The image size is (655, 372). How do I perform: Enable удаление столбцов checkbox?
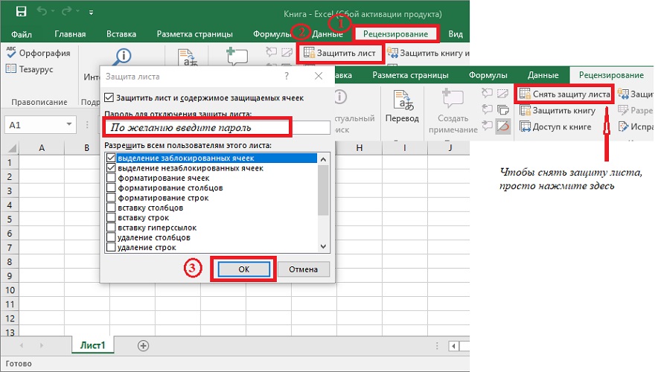(x=111, y=237)
